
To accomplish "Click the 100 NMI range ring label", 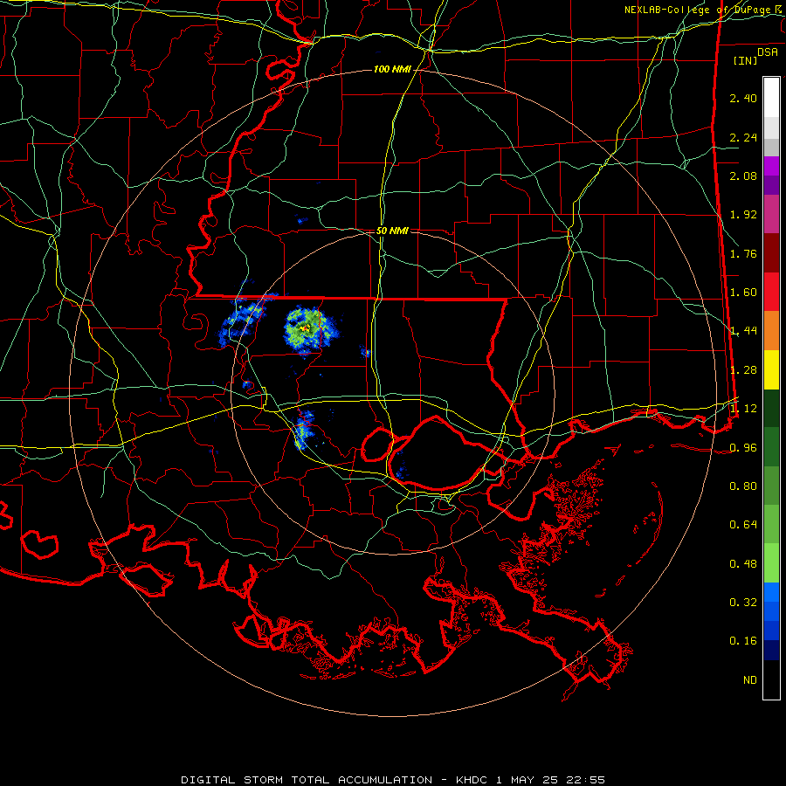I will (x=392, y=69).
